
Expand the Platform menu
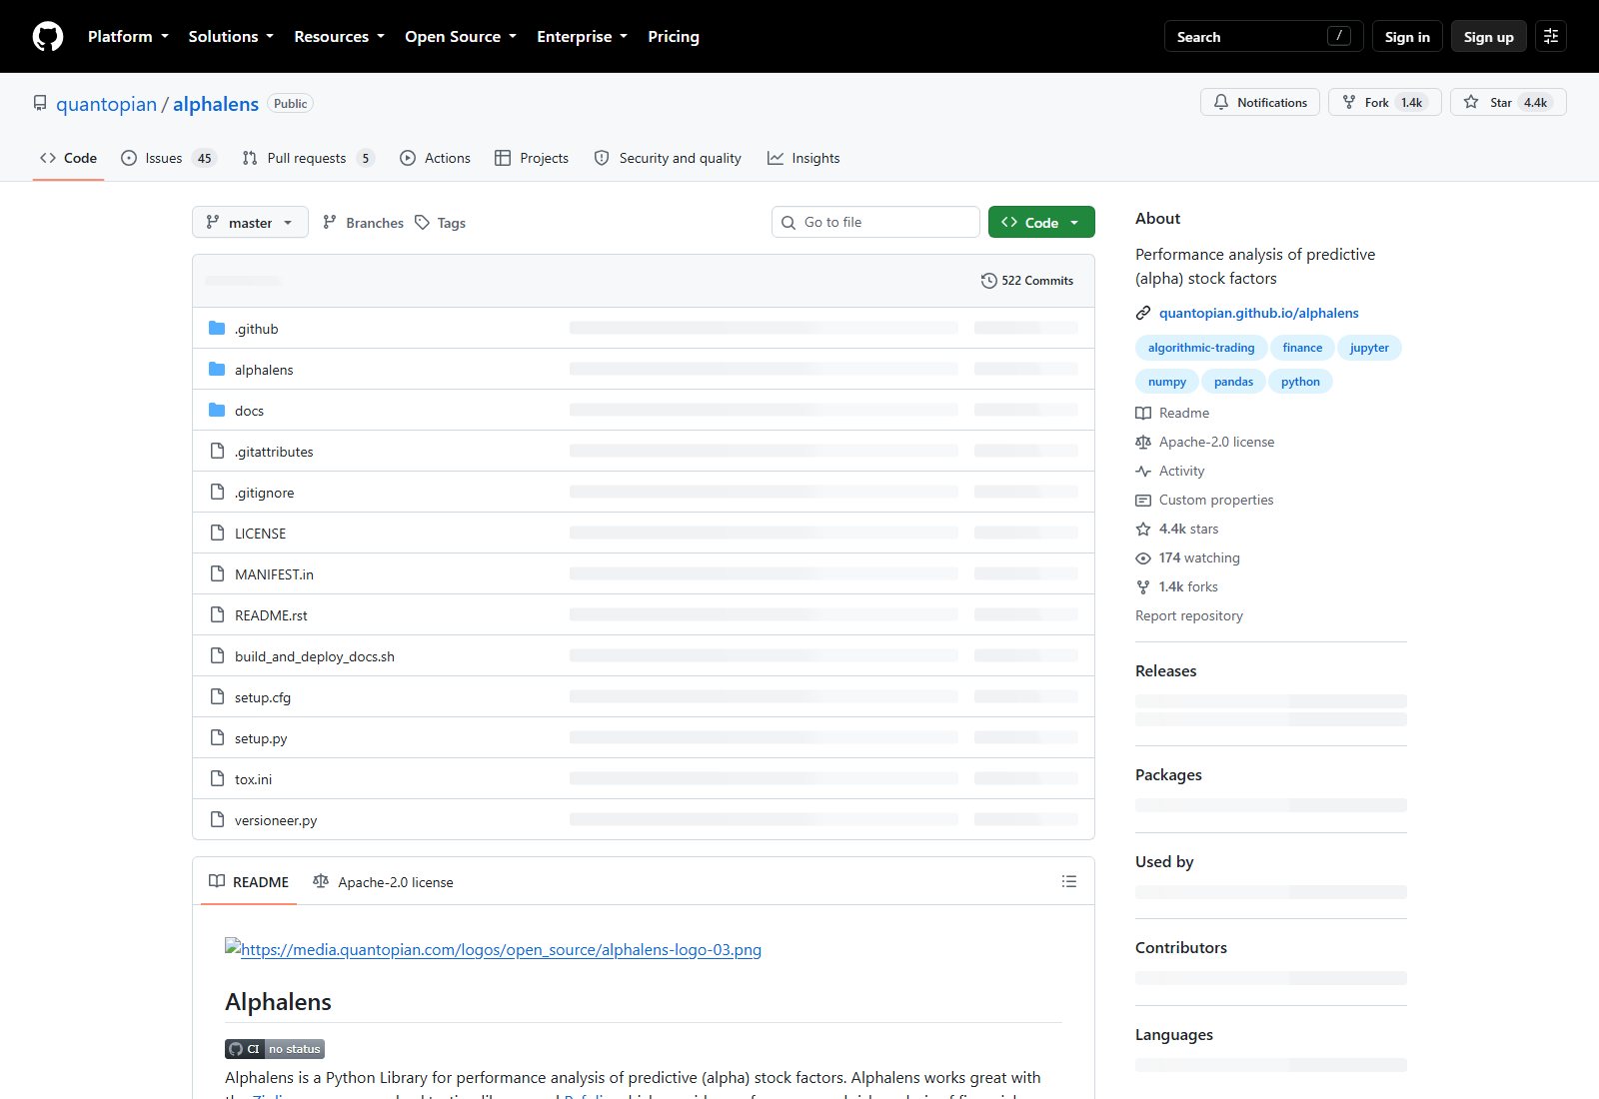pos(128,37)
